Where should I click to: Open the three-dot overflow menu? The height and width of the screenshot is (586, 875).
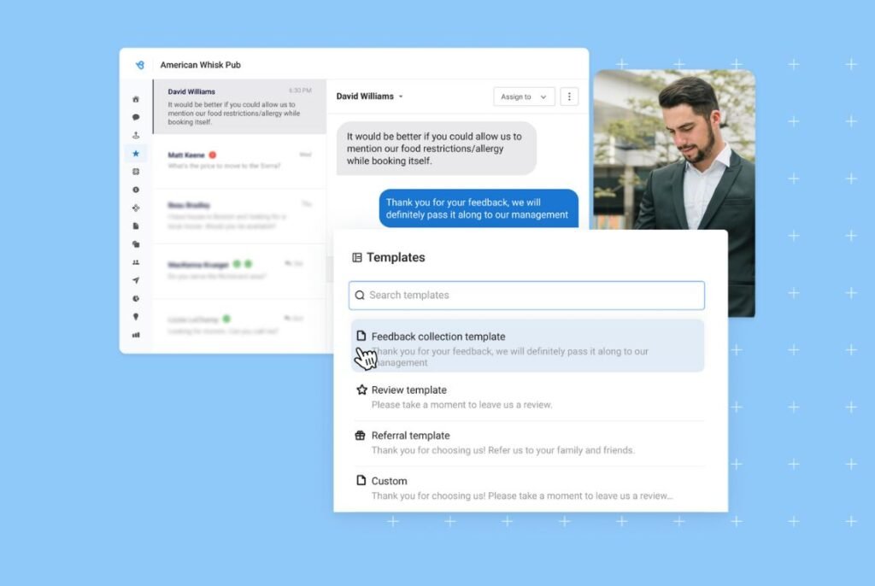pos(569,97)
